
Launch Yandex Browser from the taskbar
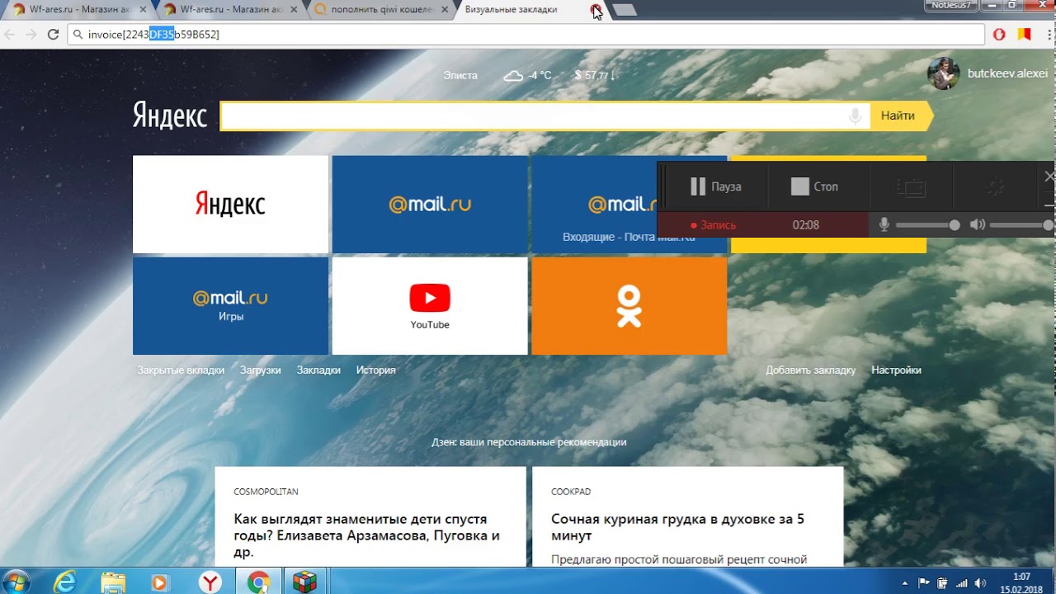point(211,582)
